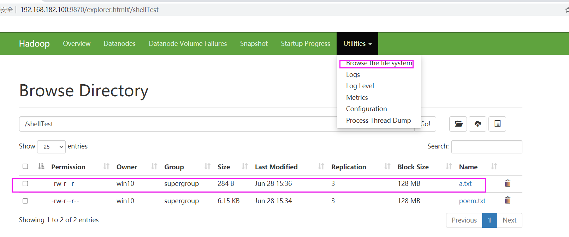Open the a.txt file link
569x237 pixels.
coord(465,183)
